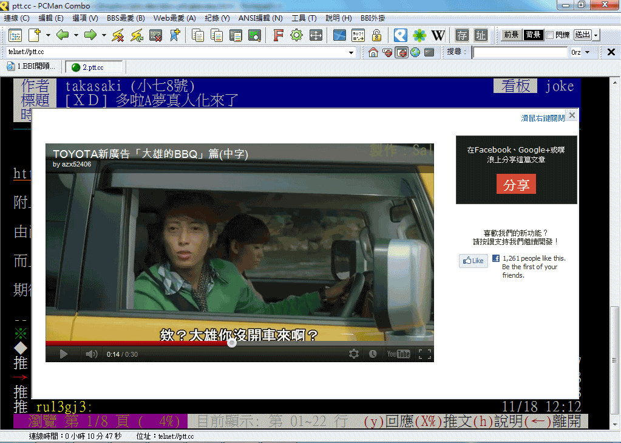Open the forward arrow history dropdown

coord(104,35)
